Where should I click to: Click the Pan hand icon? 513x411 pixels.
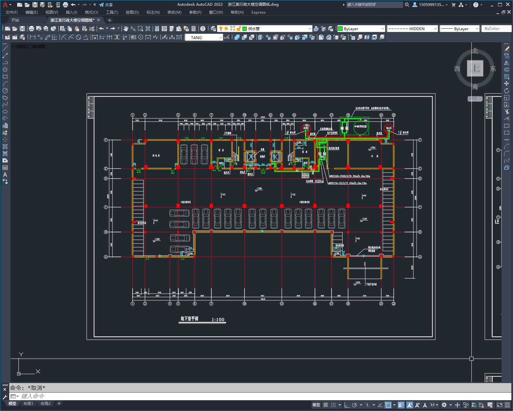126,29
